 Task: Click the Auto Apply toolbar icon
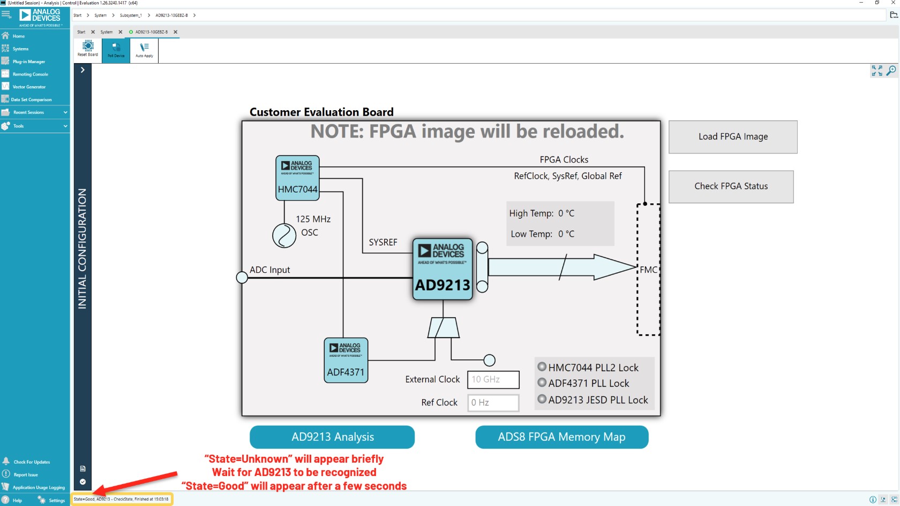coord(144,50)
